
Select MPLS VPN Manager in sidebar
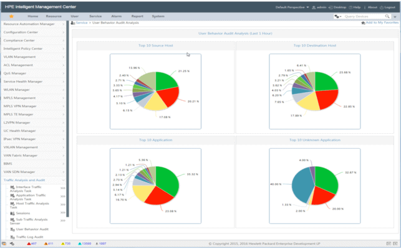tap(33, 106)
